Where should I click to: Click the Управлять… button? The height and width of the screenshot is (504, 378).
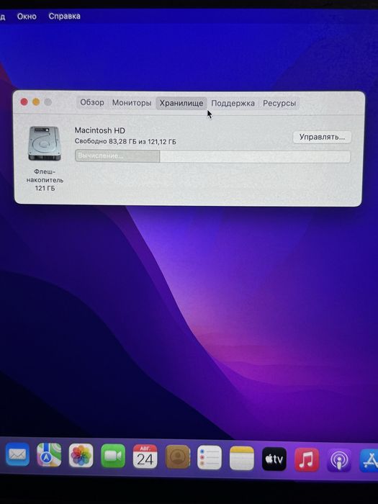point(322,138)
